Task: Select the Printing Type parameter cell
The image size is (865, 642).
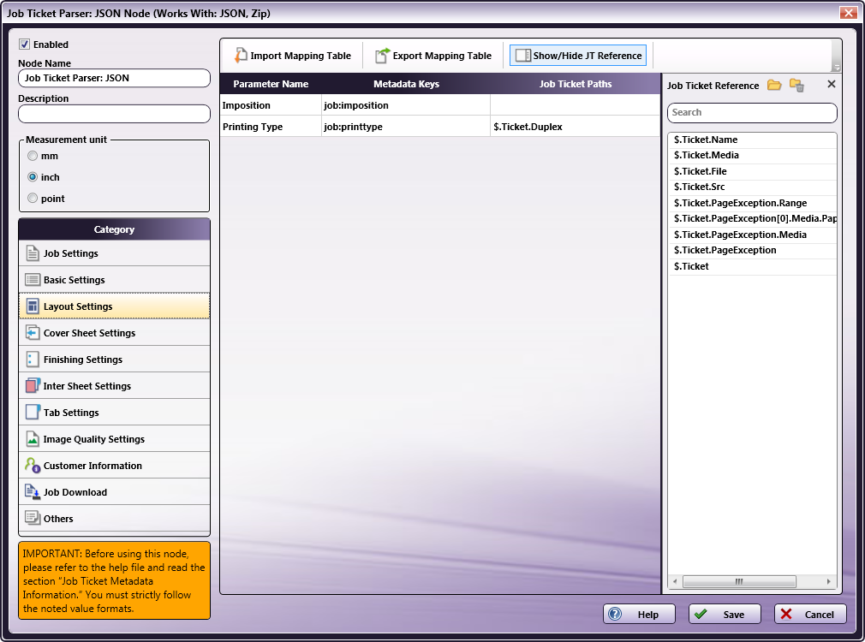Action: 271,127
